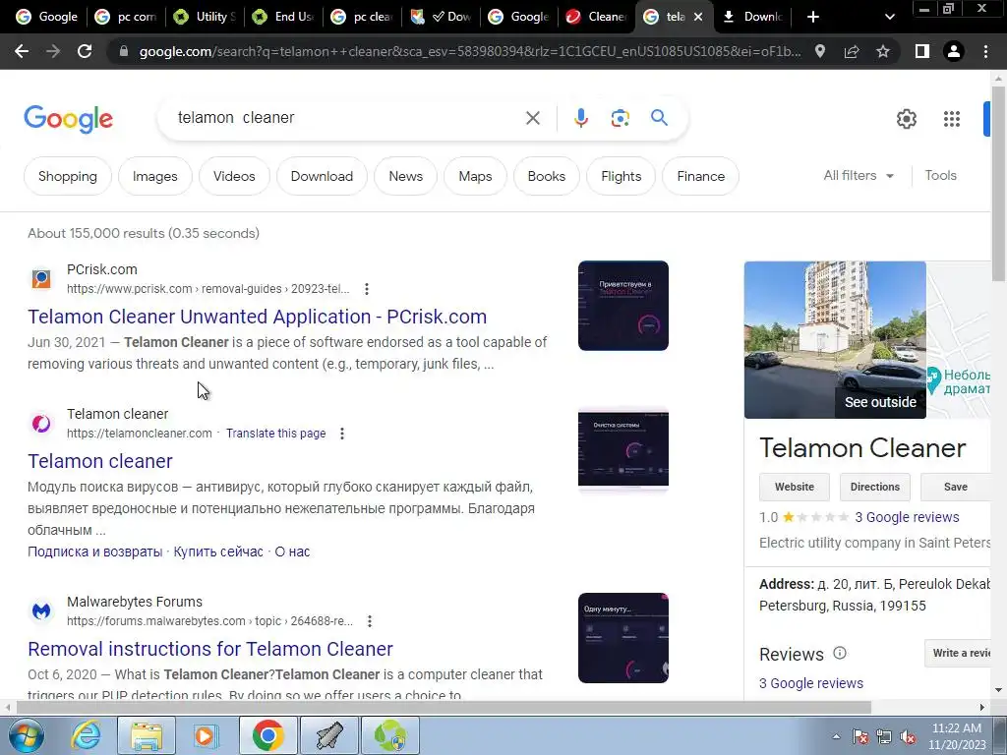
Task: Click PCrisk result thumbnail image
Action: pos(622,306)
